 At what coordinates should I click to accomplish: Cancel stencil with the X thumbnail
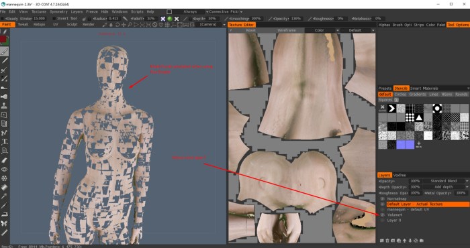pyautogui.click(x=383, y=108)
